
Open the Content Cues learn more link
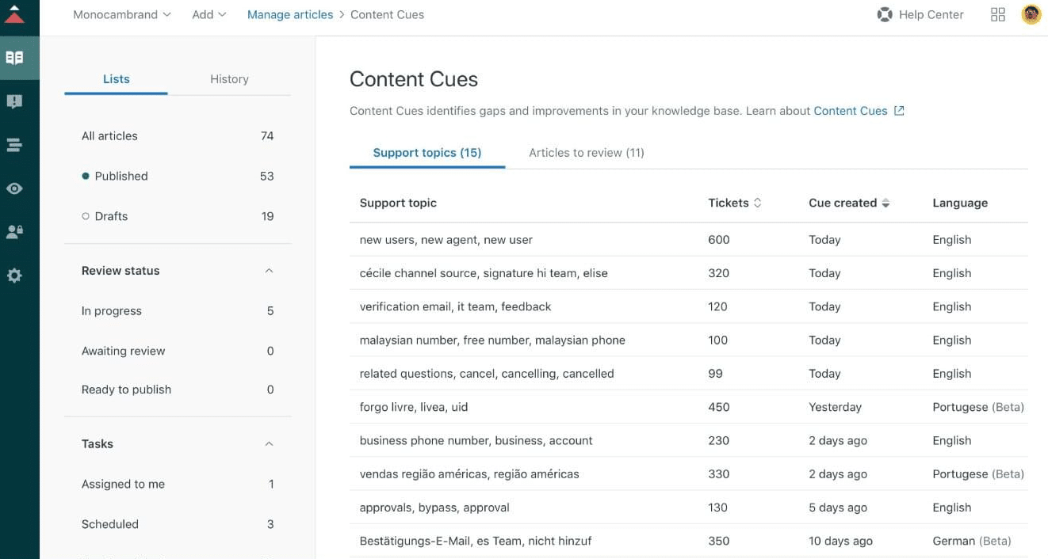851,111
